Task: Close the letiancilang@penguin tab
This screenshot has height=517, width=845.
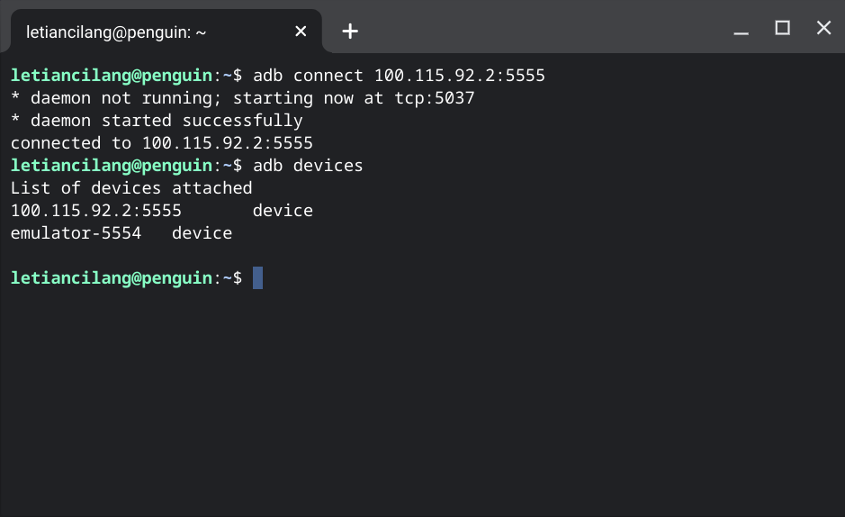Action: tap(301, 32)
